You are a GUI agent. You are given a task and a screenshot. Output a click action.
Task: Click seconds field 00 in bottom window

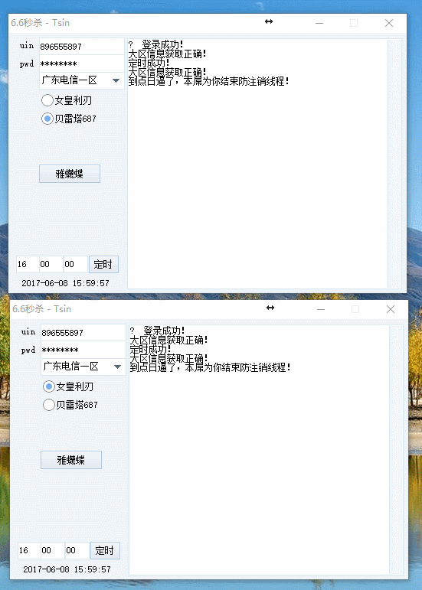tap(77, 550)
